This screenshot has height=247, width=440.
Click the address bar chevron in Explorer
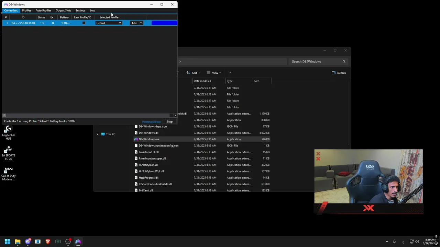180,61
